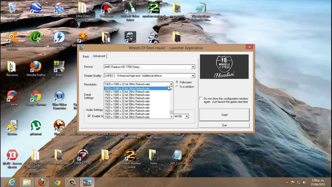
Task: Choose 1920 x 1080 59Hz resolution entry
Action: [x=136, y=104]
